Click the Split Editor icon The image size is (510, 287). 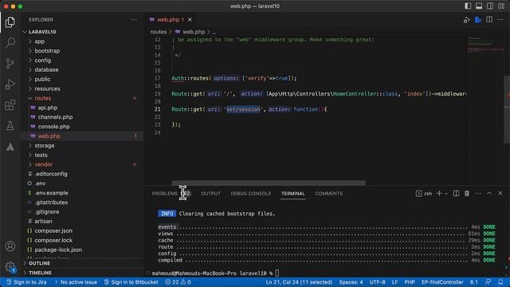pyautogui.click(x=489, y=20)
